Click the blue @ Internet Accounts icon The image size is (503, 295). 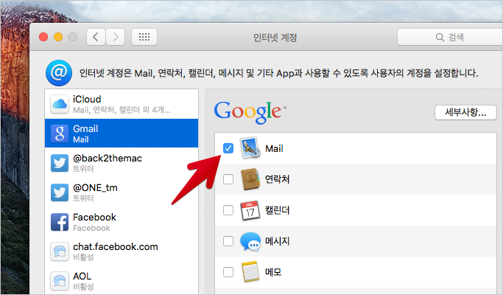point(59,73)
